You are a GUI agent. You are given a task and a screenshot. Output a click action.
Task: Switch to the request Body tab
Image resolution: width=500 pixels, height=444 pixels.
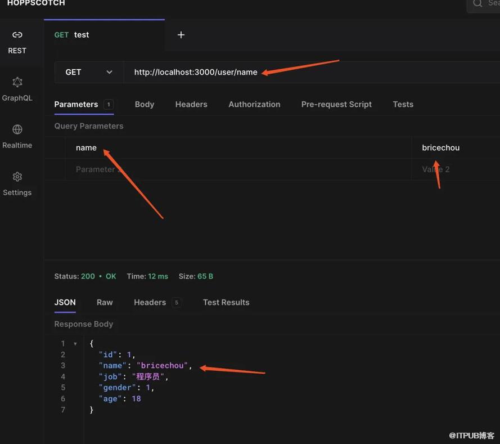click(x=145, y=104)
